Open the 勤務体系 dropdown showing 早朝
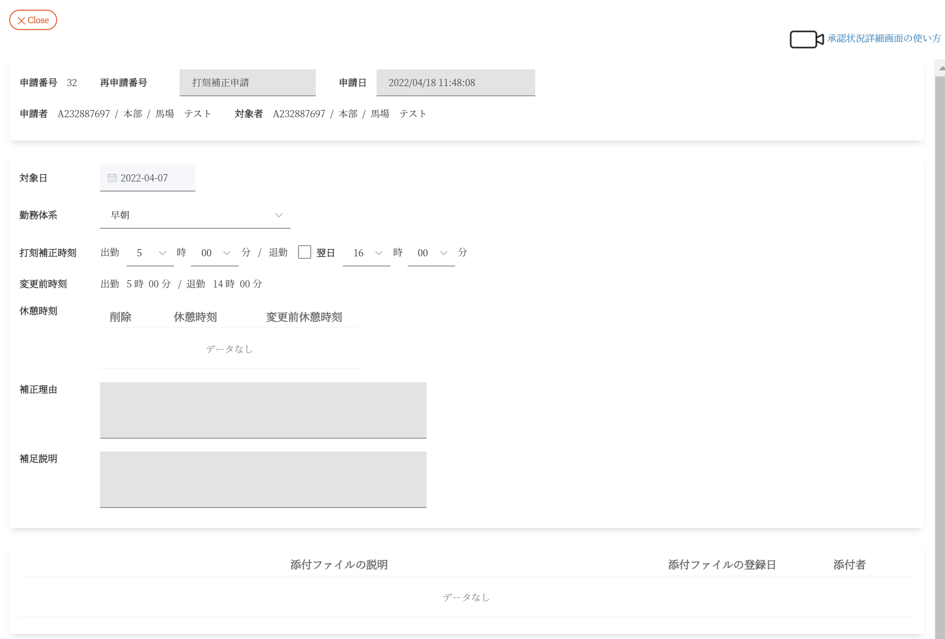This screenshot has height=639, width=945. pos(195,215)
